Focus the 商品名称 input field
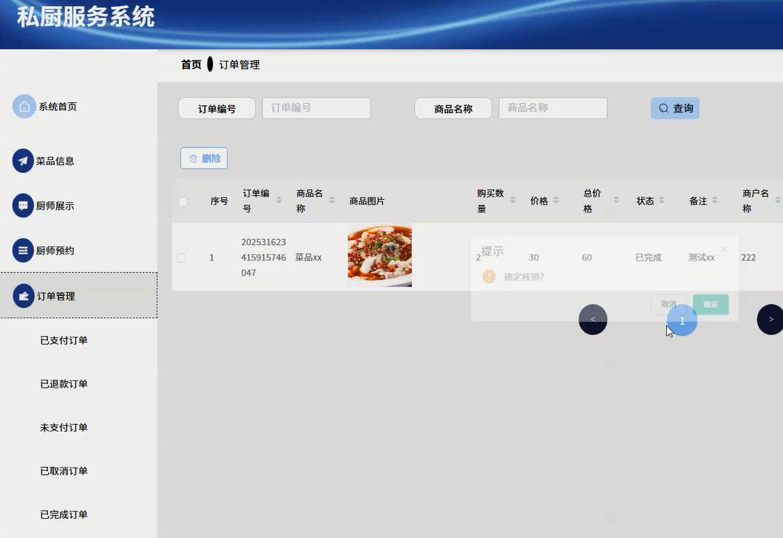 553,108
